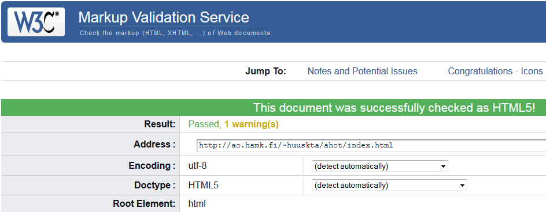Click the 'Result:' label
This screenshot has width=546, height=212.
(160, 124)
